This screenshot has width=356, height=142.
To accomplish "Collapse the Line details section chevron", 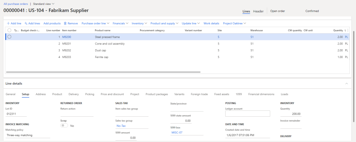I will pos(346,84).
